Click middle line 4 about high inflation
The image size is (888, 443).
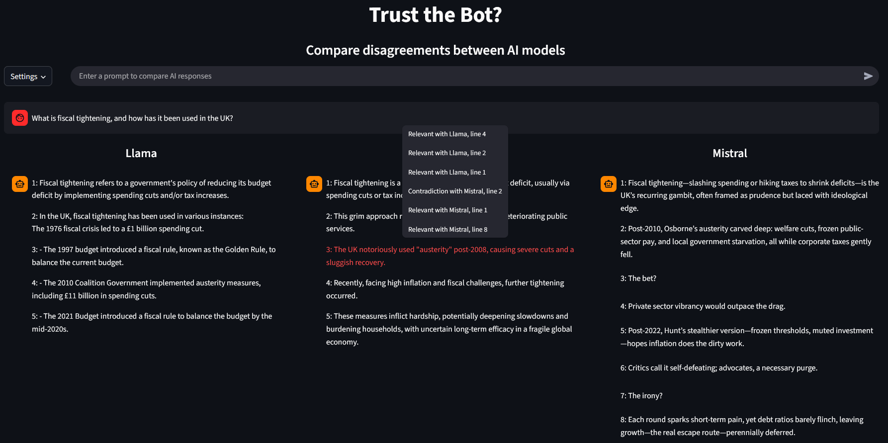pyautogui.click(x=445, y=289)
